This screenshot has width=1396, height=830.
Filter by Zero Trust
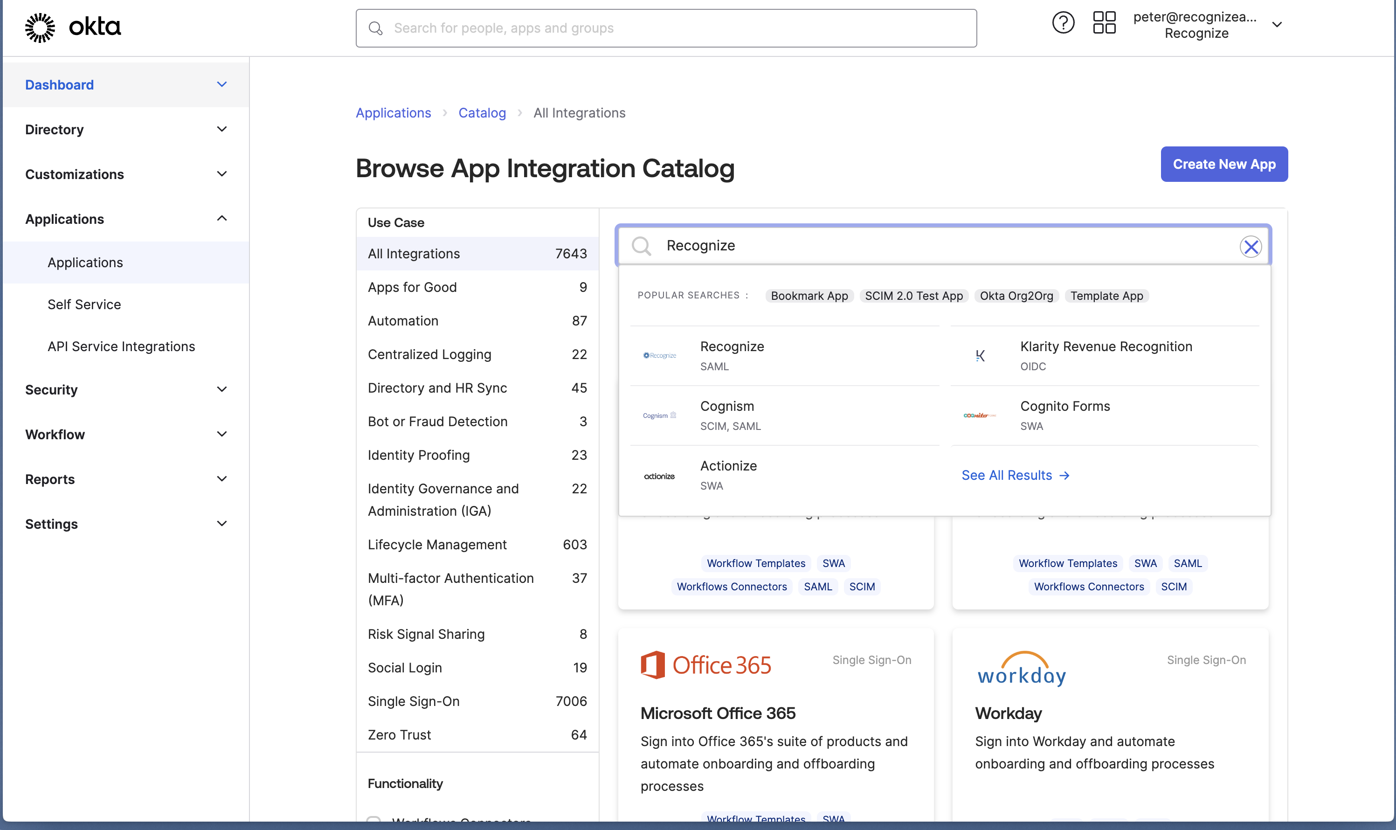click(477, 734)
